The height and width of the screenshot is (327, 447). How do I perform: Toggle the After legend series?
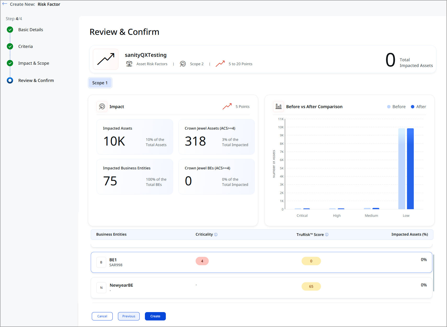point(418,107)
